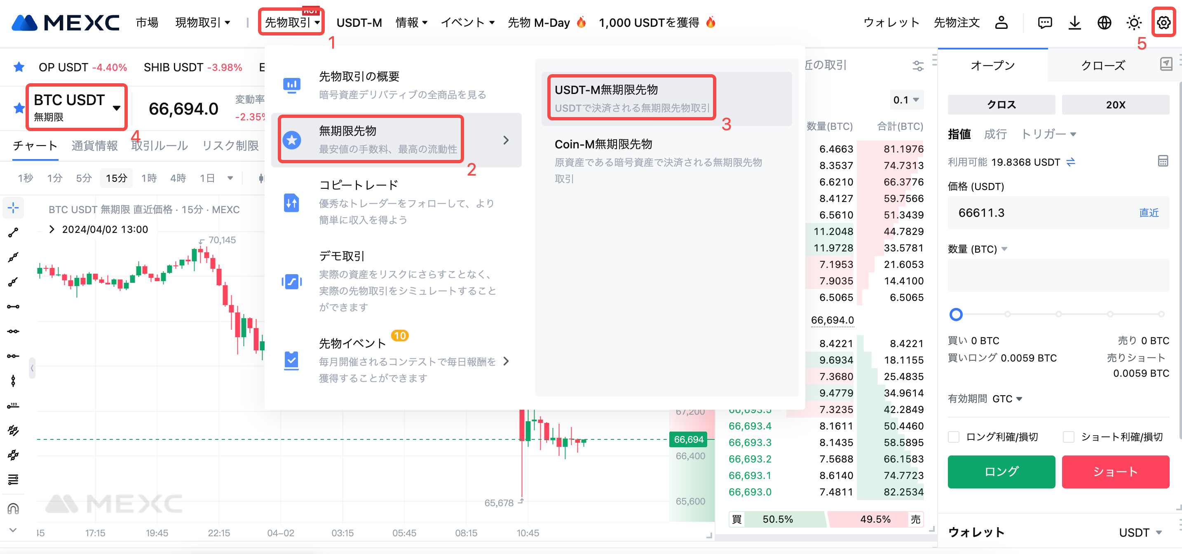Viewport: 1182px width, 554px height.
Task: Expand more chart timeframes arrow after 1日
Action: tap(230, 178)
